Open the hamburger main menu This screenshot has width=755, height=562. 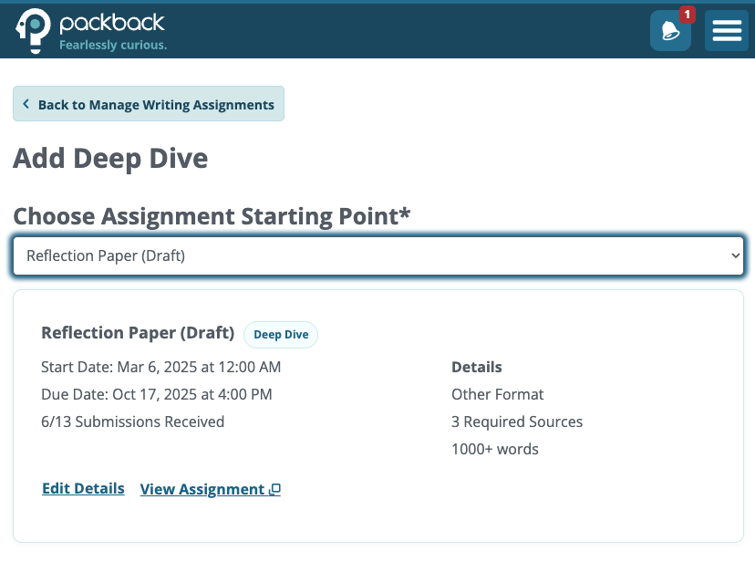pyautogui.click(x=727, y=30)
